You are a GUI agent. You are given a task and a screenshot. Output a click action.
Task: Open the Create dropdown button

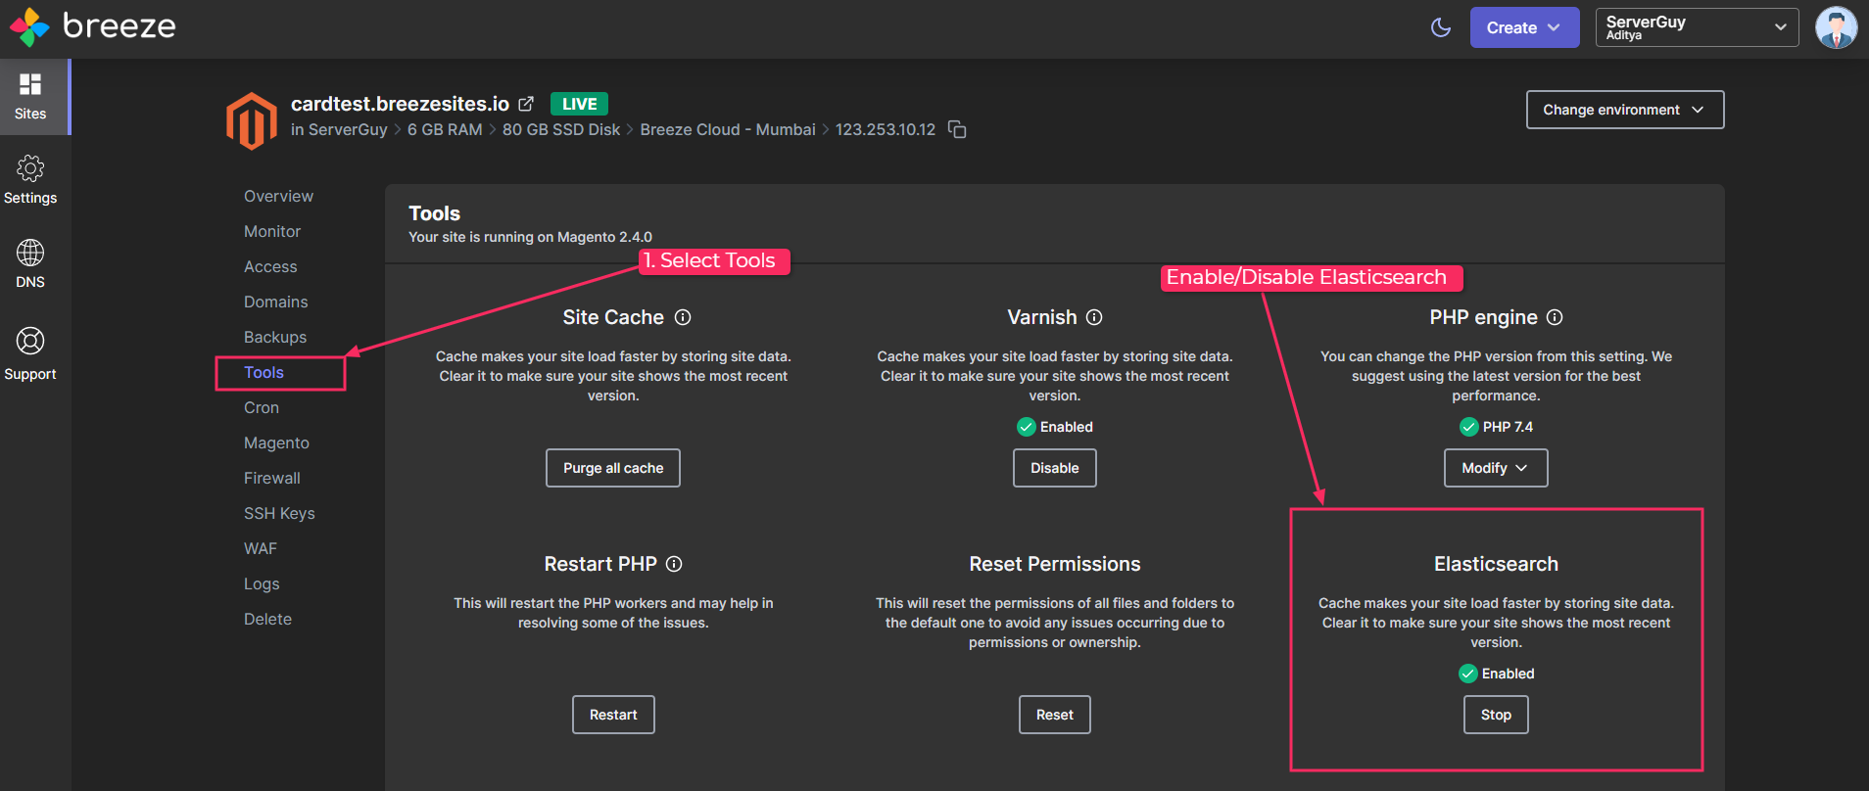click(x=1524, y=27)
